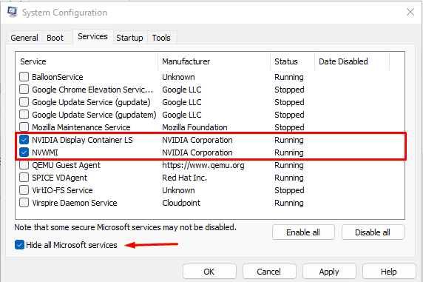The width and height of the screenshot is (423, 282).
Task: Click the Google Update Service (gupdate) name
Action: 91,102
